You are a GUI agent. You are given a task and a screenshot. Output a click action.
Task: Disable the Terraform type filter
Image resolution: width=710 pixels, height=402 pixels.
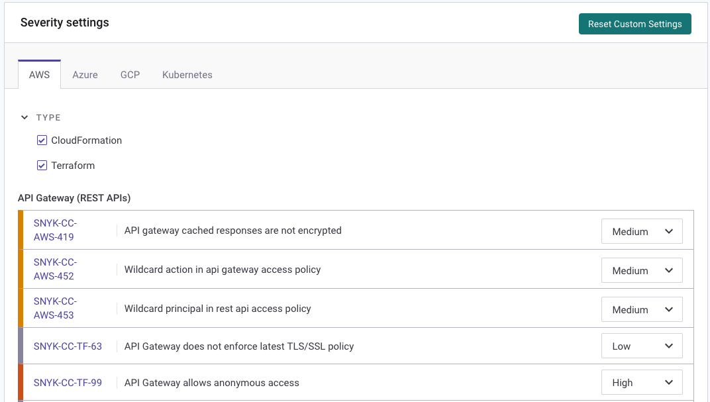(42, 165)
